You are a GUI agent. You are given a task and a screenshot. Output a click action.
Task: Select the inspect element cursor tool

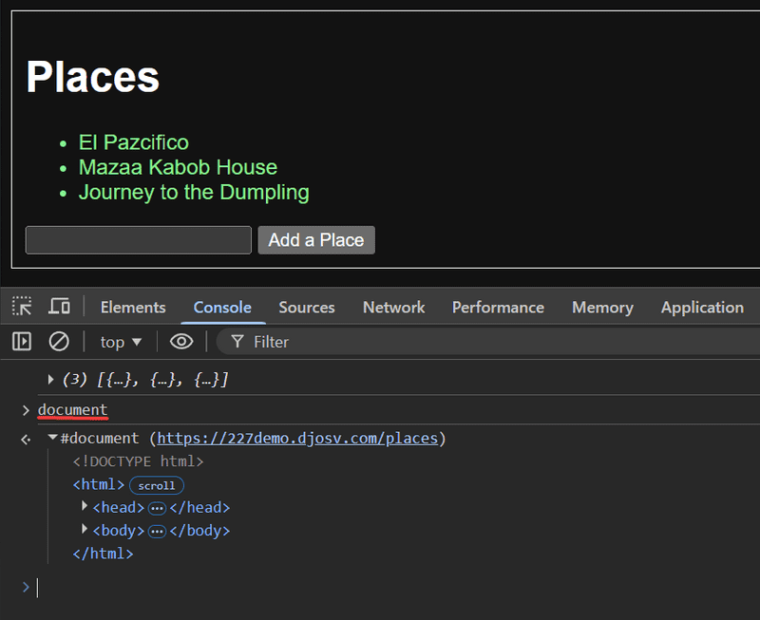[21, 306]
